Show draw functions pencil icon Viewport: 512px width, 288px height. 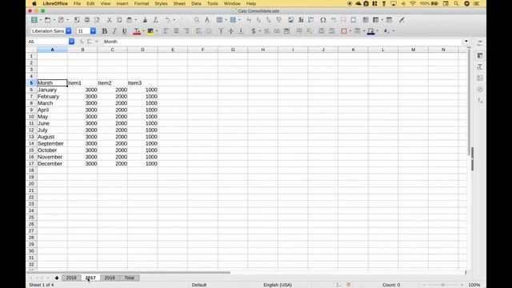tap(402, 20)
